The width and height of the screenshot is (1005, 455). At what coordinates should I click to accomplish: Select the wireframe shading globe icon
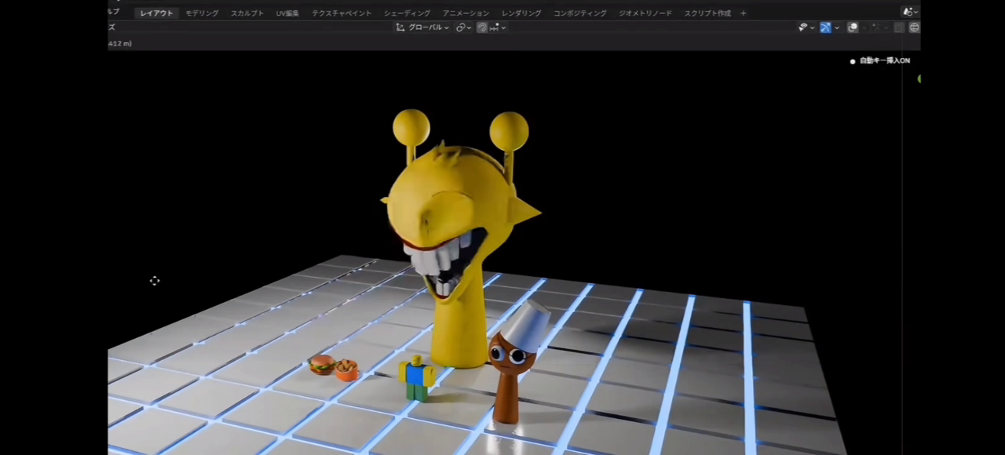coord(915,27)
